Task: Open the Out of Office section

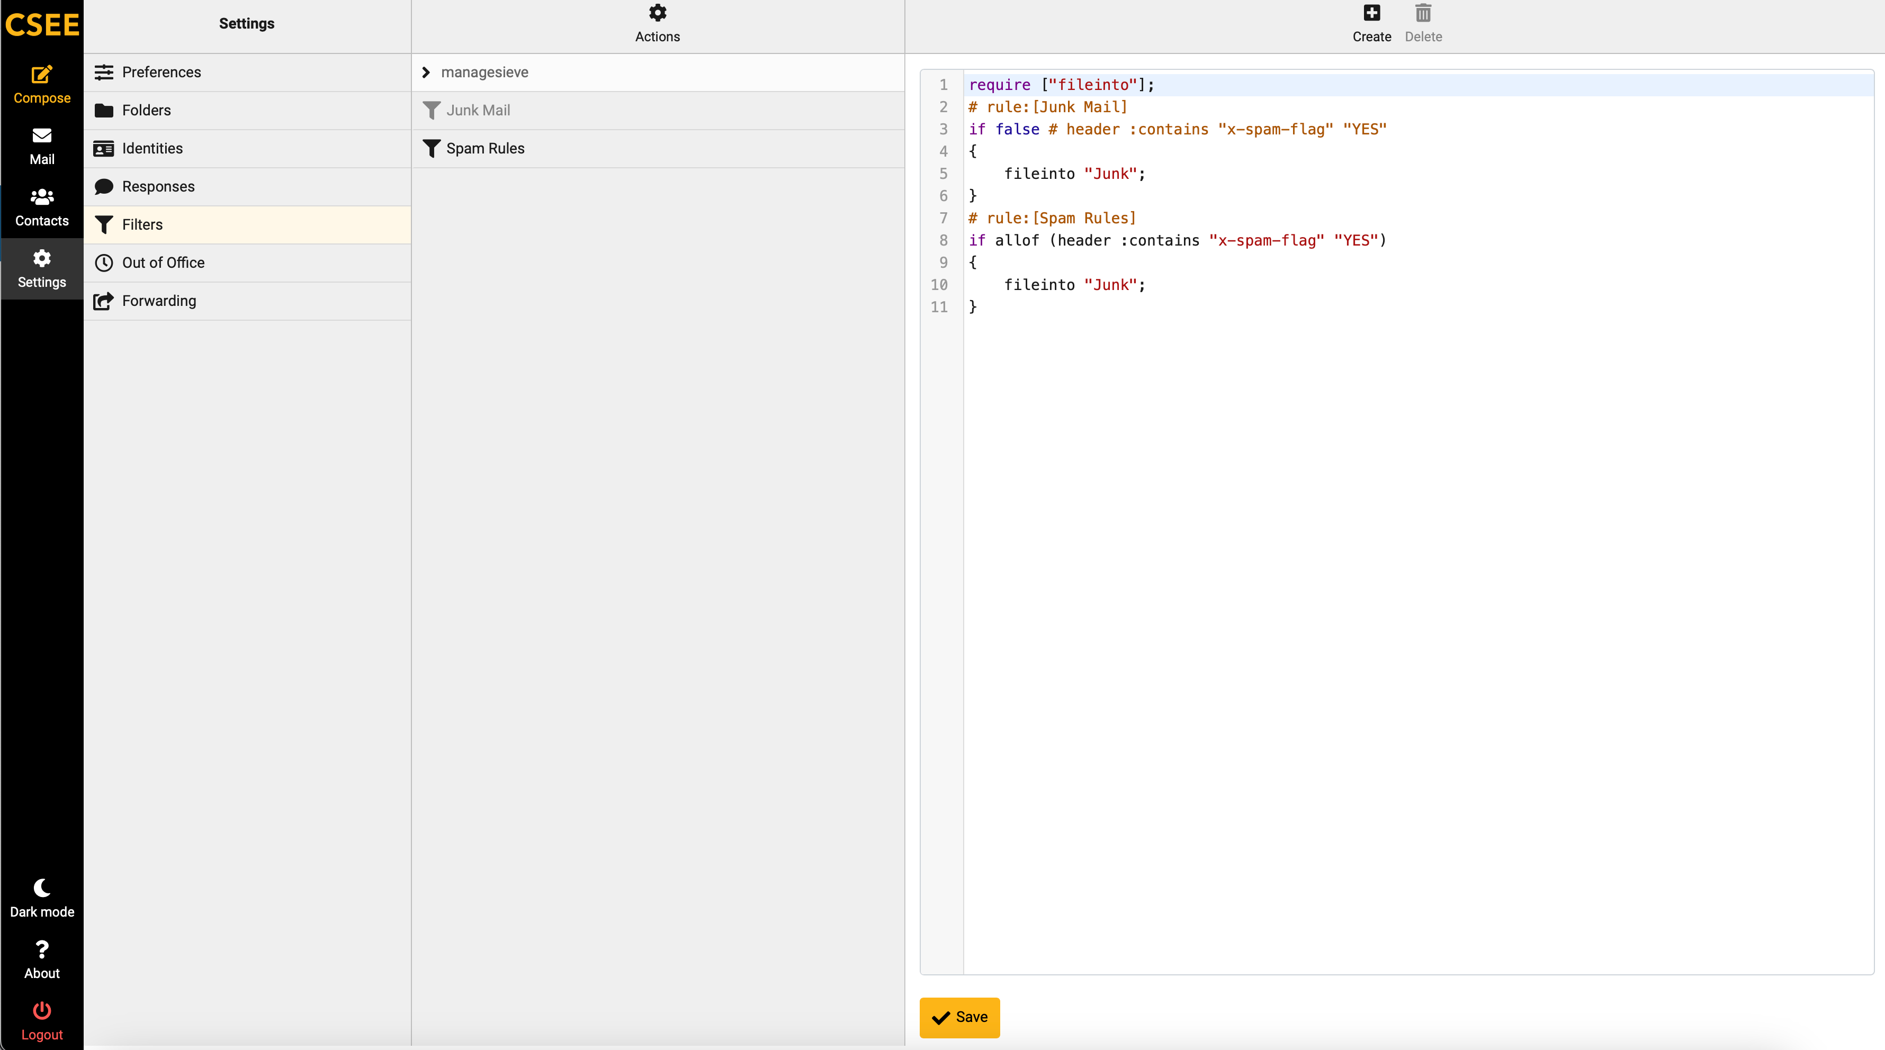Action: (x=247, y=262)
